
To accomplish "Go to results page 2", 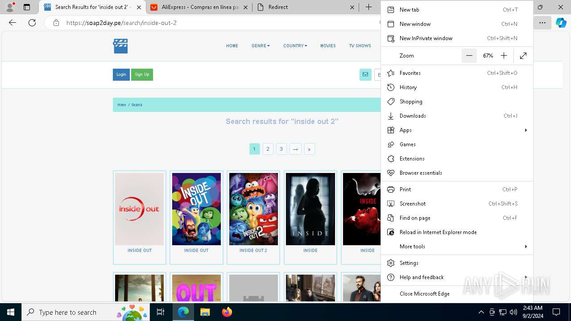I will [268, 149].
